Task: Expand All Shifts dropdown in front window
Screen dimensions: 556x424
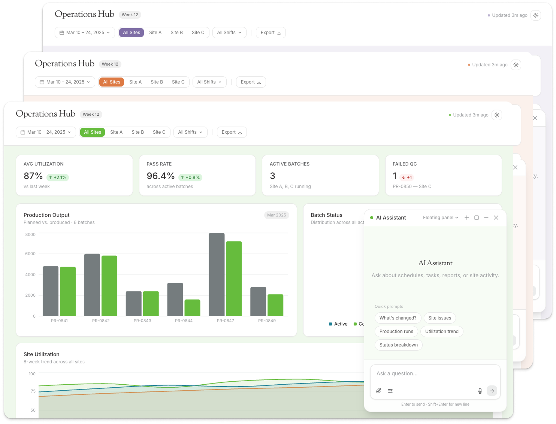Action: (x=190, y=132)
